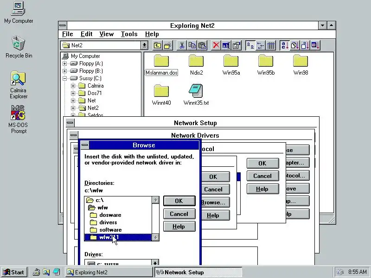Select the Winnt35.txt text file

coord(196,95)
